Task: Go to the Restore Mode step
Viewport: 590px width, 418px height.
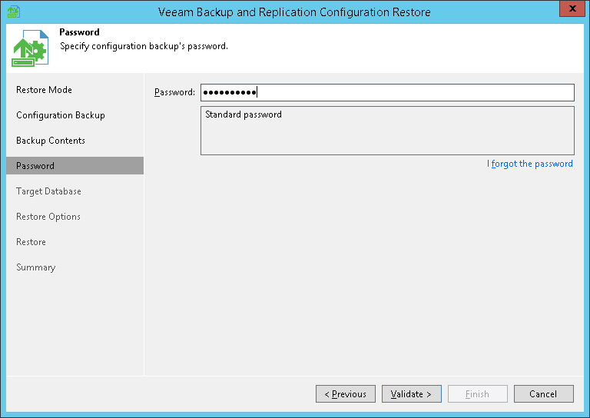Action: tap(44, 90)
